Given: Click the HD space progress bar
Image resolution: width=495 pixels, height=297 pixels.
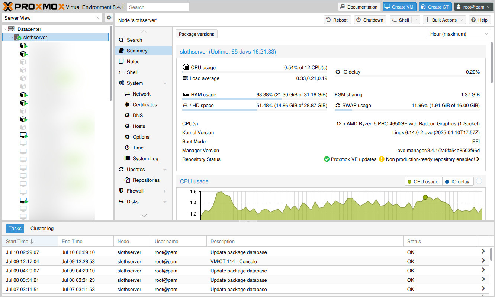Looking at the screenshot, I should [255, 110].
